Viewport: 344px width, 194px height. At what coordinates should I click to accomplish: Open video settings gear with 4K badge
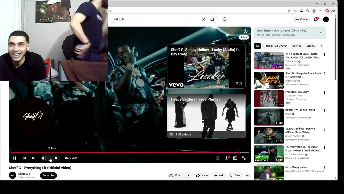click(x=227, y=158)
